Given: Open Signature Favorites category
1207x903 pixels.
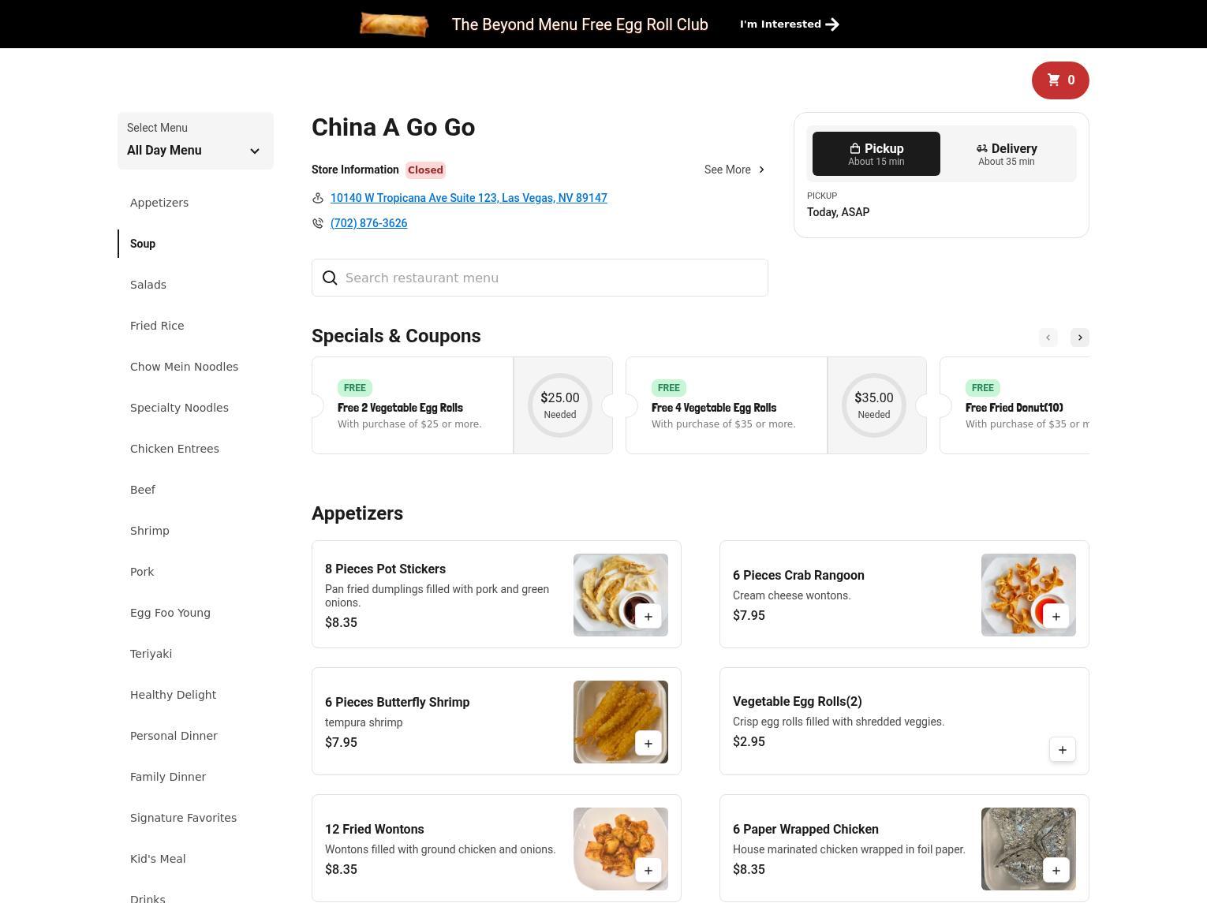Looking at the screenshot, I should coord(183,818).
